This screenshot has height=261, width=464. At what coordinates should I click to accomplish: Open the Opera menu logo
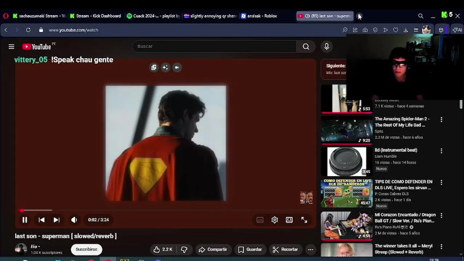coord(5,16)
